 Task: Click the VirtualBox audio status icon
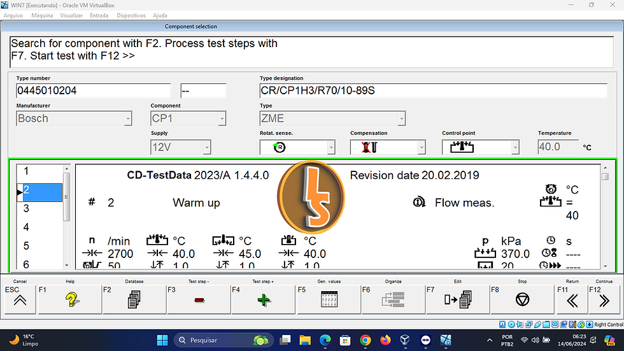(520, 324)
